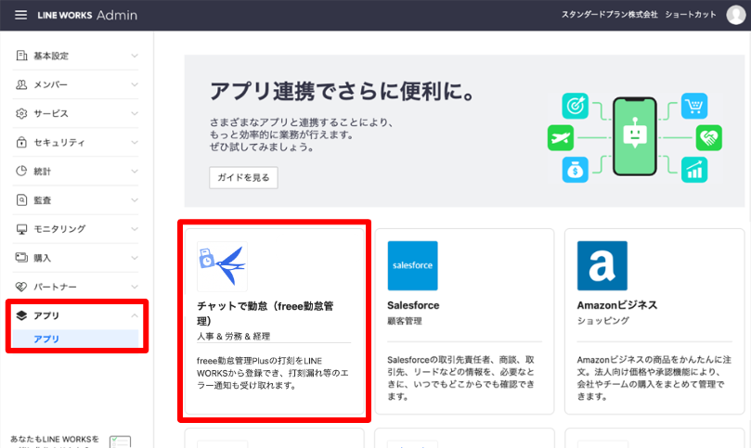Click the freee swallow app logo

click(222, 266)
